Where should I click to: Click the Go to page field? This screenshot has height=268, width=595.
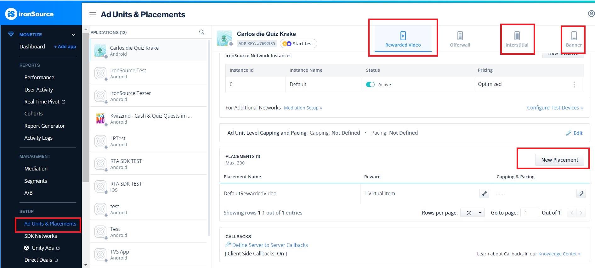[x=530, y=213]
